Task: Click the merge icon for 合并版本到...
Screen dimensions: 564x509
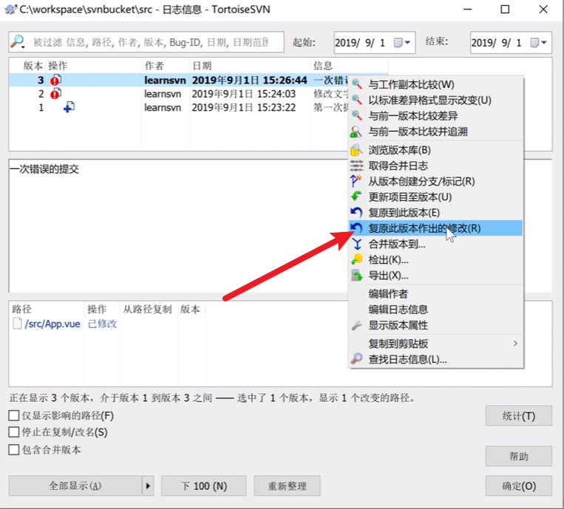Action: click(357, 244)
